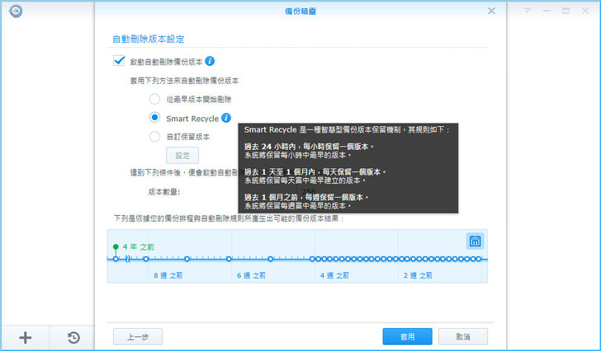Click info icon beside 啟動自動刪除備份版本
601x351 pixels.
click(x=211, y=61)
